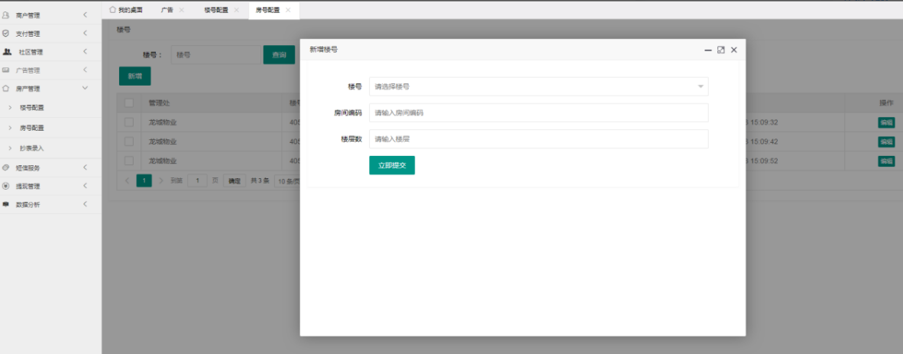Click the home icon on 我的桌面 tab

click(x=112, y=10)
